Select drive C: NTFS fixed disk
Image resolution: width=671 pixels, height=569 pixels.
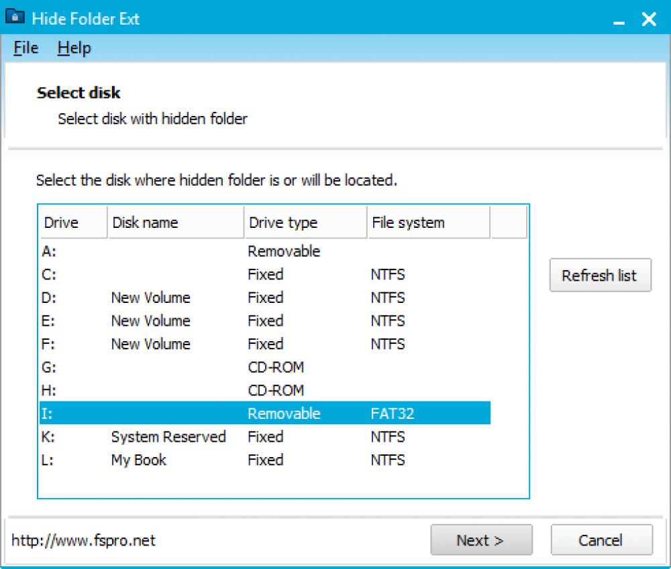point(201,274)
